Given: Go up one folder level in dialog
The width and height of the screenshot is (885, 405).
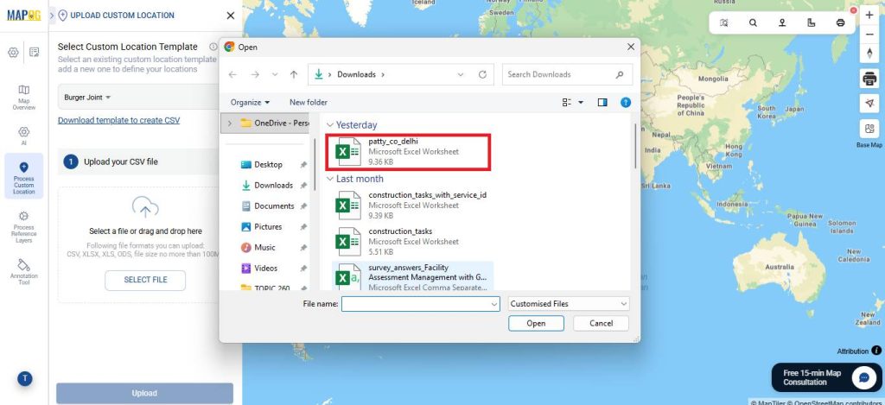Looking at the screenshot, I should [x=294, y=74].
